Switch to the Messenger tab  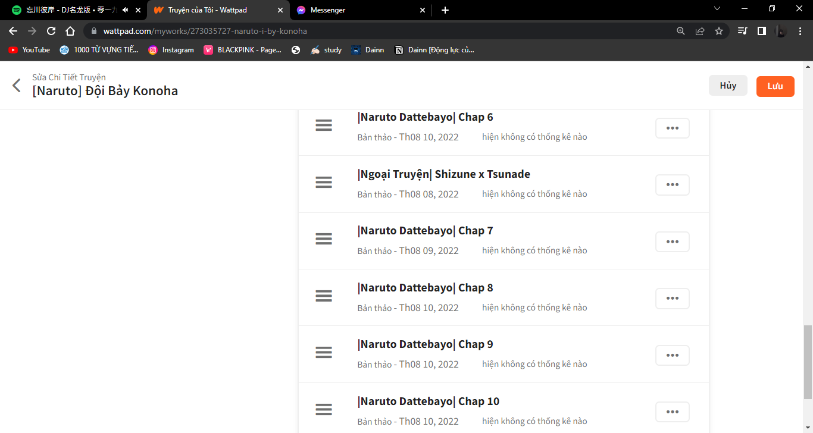(x=357, y=10)
